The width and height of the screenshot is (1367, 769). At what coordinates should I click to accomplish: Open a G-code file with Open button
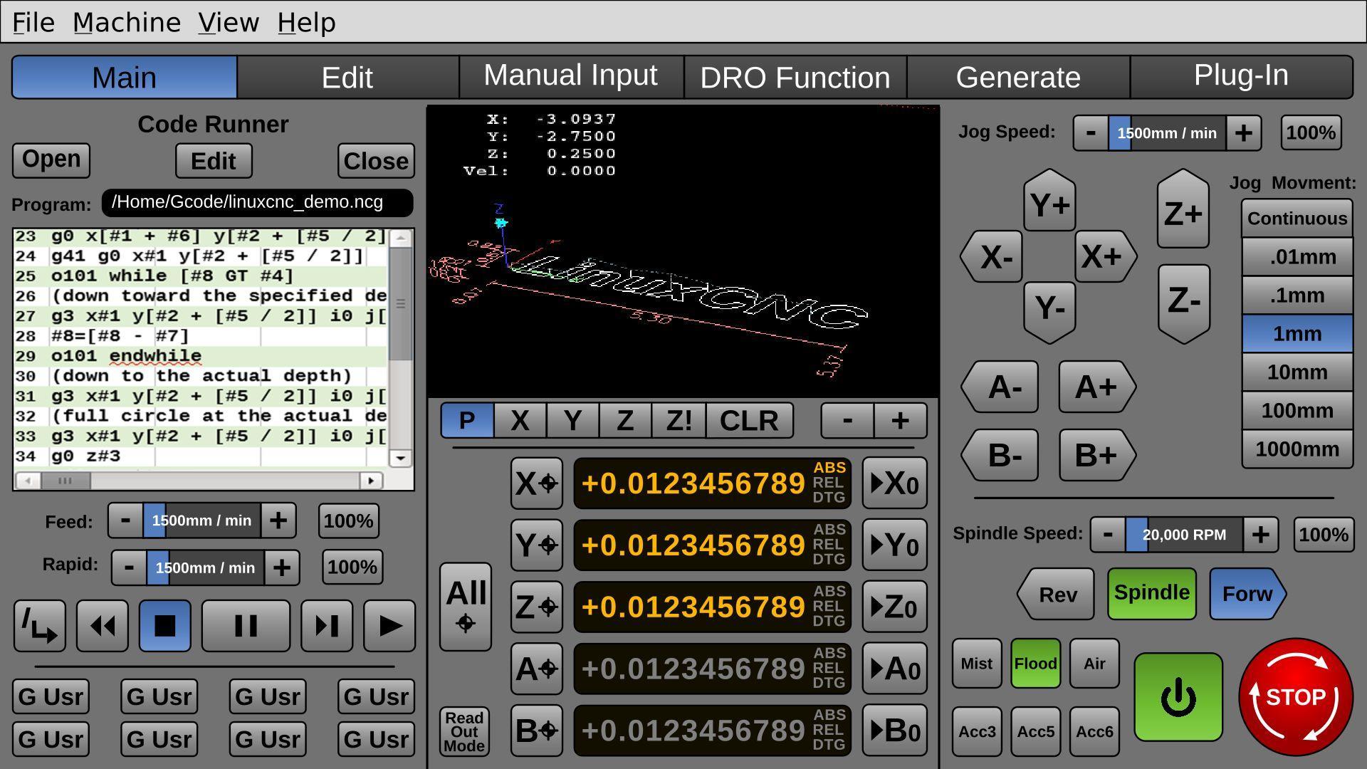click(51, 159)
